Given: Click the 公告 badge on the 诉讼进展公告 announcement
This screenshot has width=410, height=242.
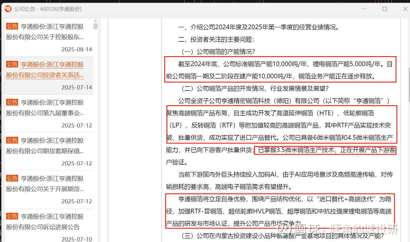Looking at the screenshot, I should [x=12, y=216].
